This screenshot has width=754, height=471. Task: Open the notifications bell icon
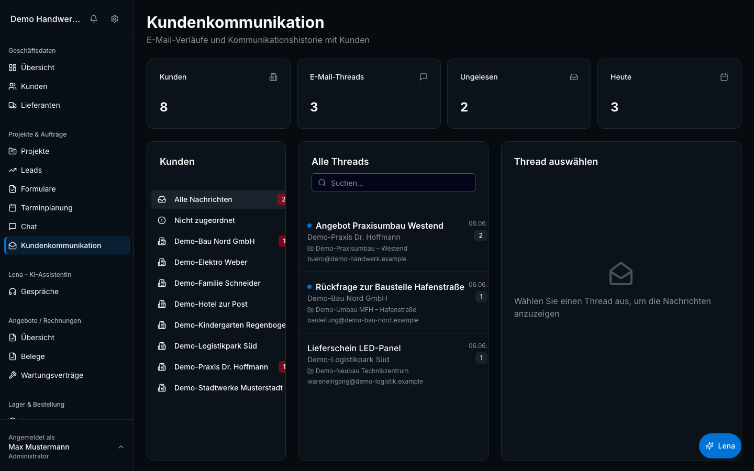[x=94, y=19]
